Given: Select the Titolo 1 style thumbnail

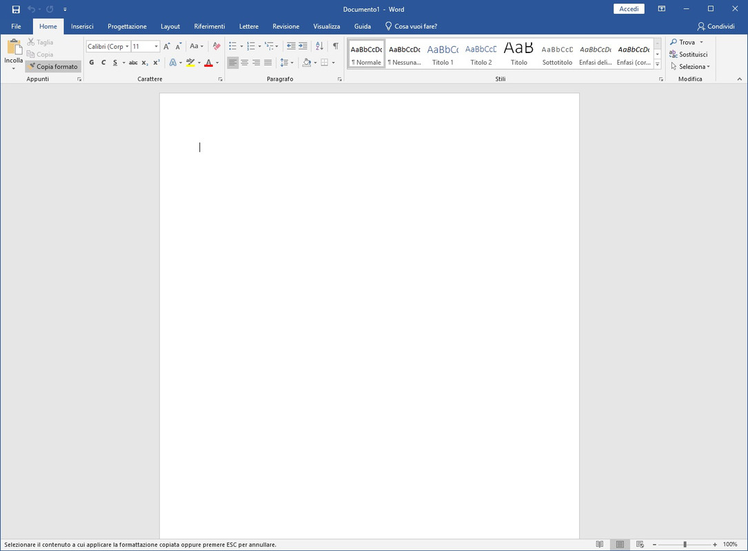Looking at the screenshot, I should click(443, 54).
